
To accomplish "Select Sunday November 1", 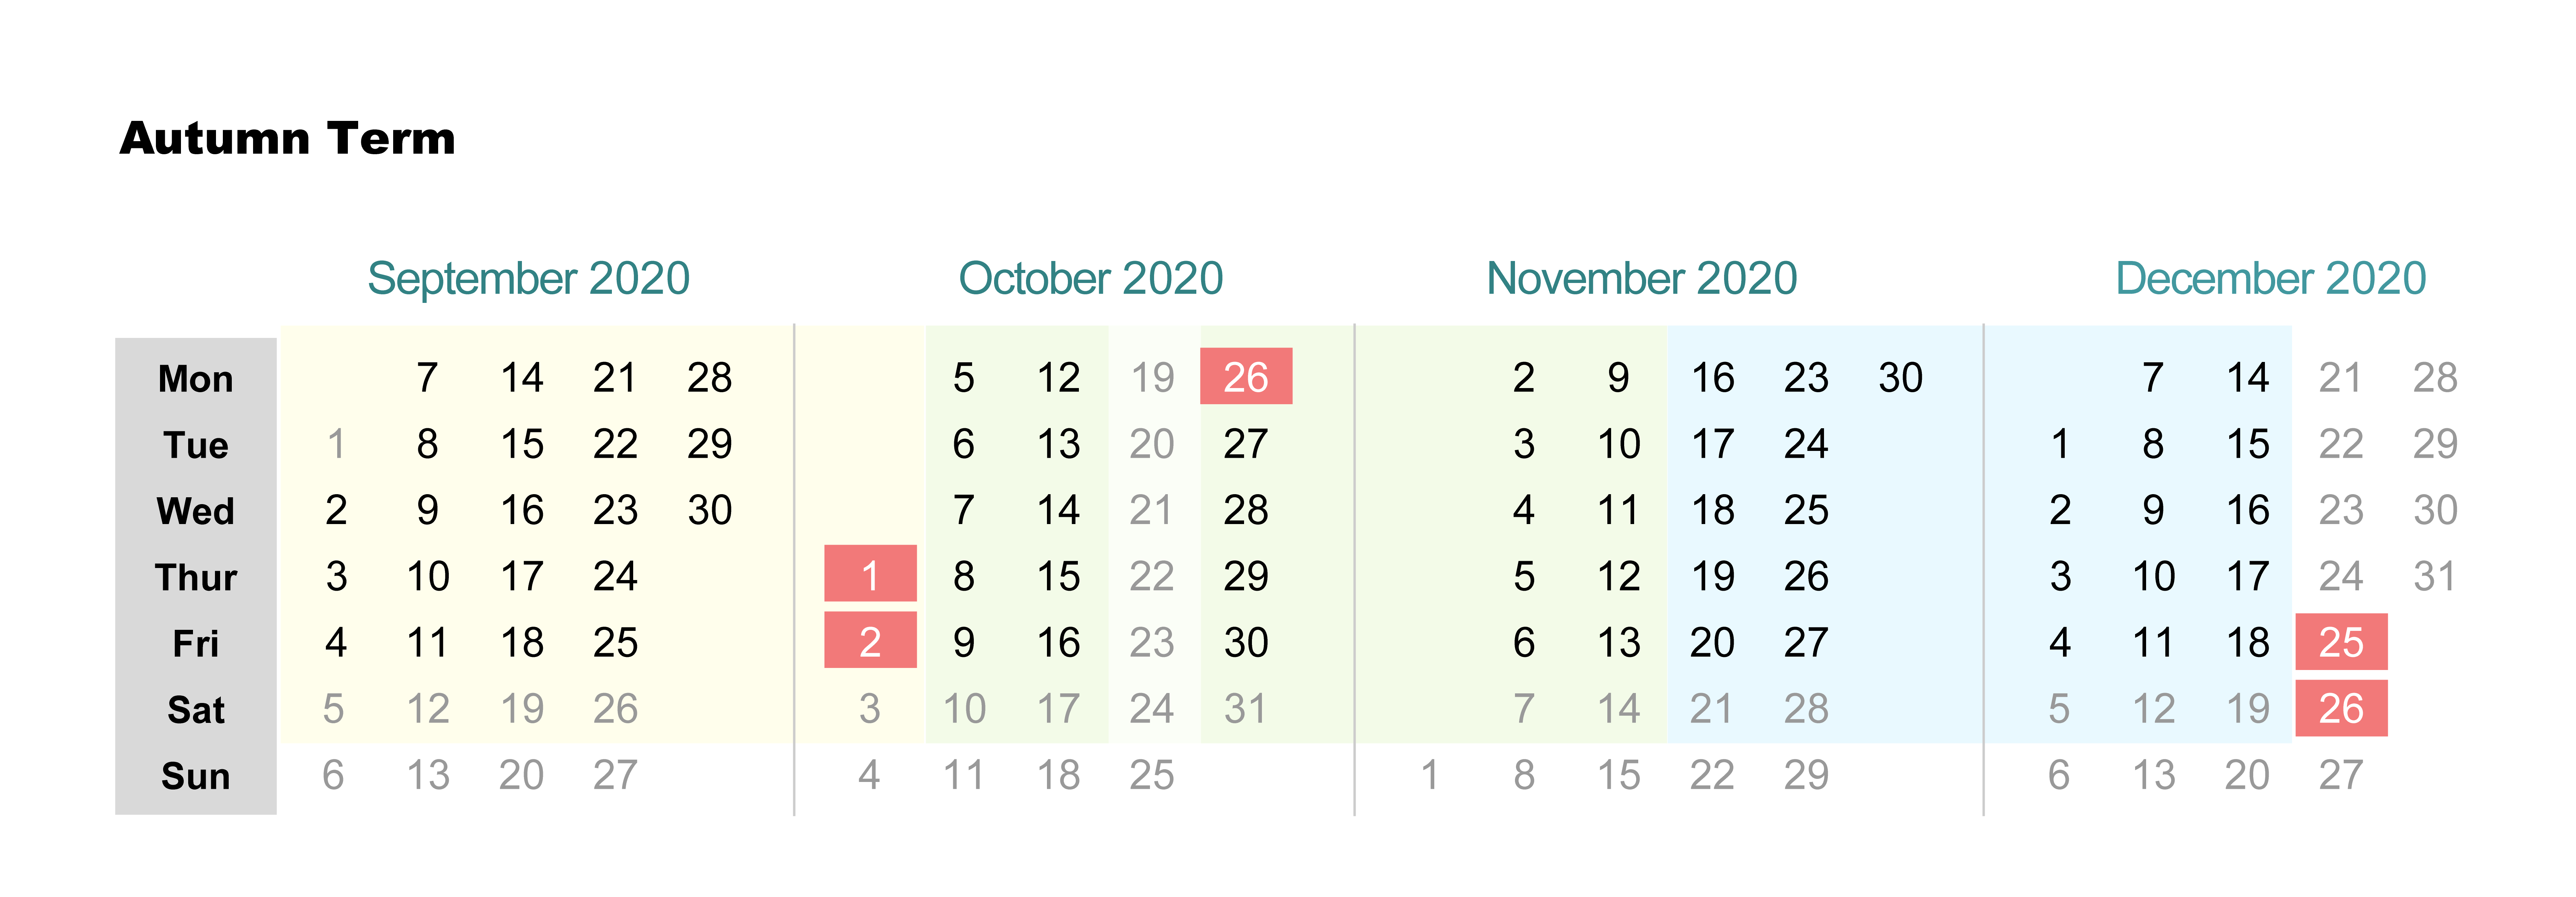I will (x=1430, y=775).
